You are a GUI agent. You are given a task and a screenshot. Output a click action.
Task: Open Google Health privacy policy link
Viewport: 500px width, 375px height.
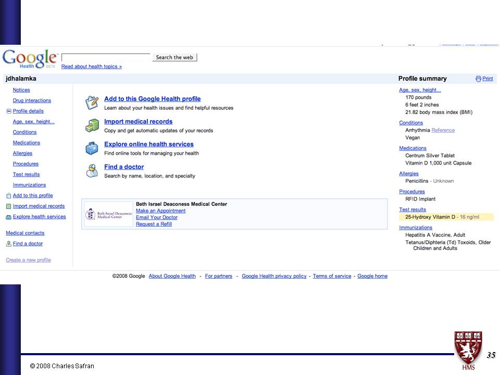click(274, 276)
